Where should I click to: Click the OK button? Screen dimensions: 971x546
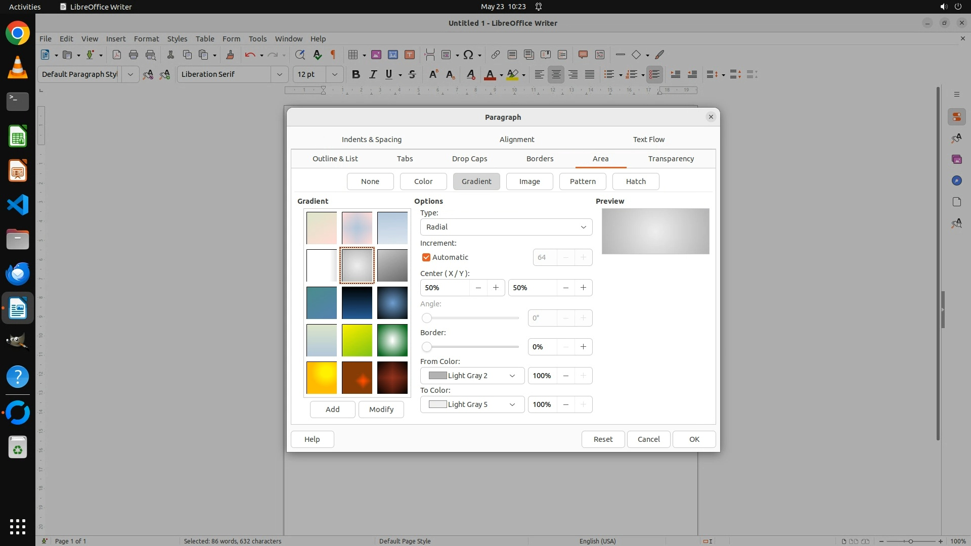click(x=694, y=439)
